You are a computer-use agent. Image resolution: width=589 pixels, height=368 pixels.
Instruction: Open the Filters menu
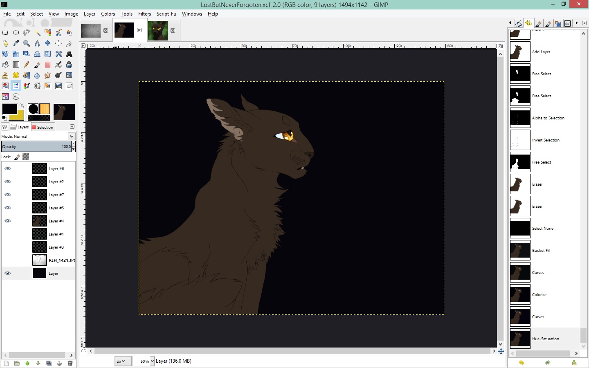click(x=144, y=14)
